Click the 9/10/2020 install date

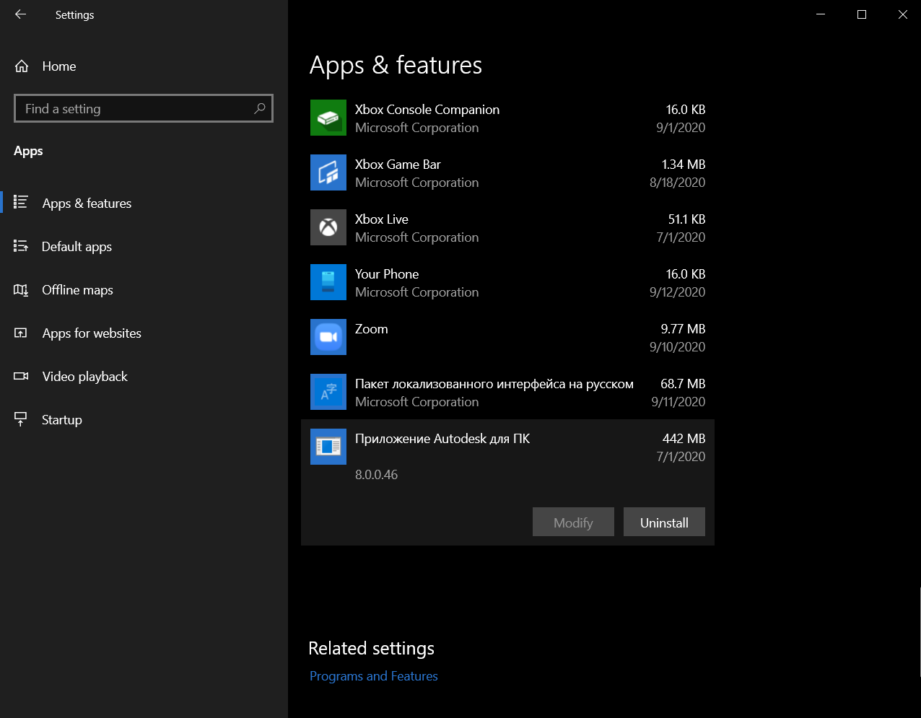click(x=678, y=347)
